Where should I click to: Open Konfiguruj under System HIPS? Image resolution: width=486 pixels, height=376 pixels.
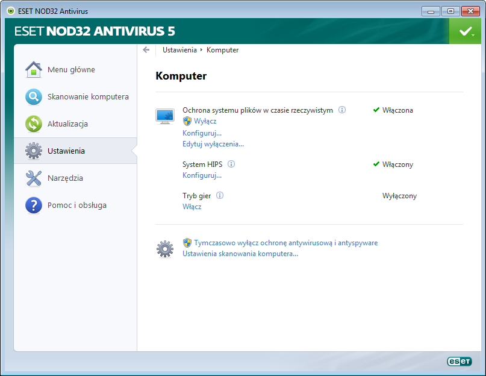(202, 175)
